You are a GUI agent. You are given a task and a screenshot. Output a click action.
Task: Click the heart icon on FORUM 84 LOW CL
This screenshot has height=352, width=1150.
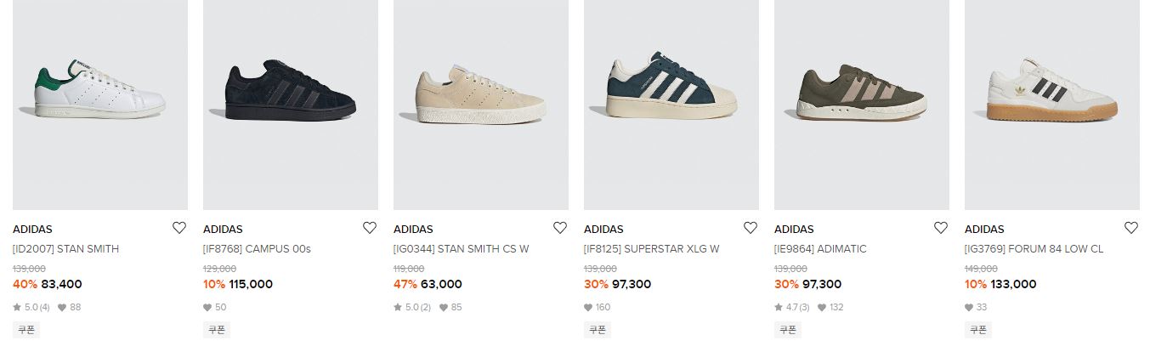(1130, 228)
